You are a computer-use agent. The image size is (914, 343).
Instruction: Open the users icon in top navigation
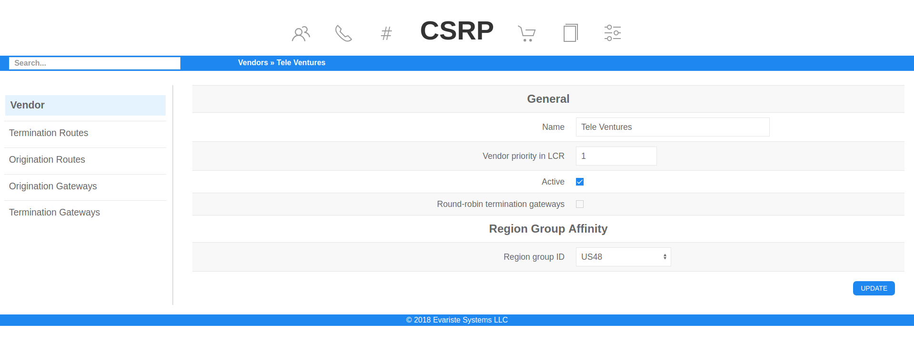[x=300, y=33]
